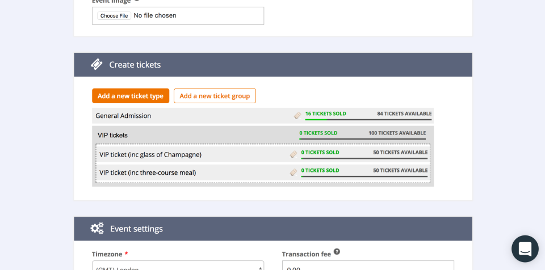Click the ticket icon in the Create tickets header

(x=97, y=64)
